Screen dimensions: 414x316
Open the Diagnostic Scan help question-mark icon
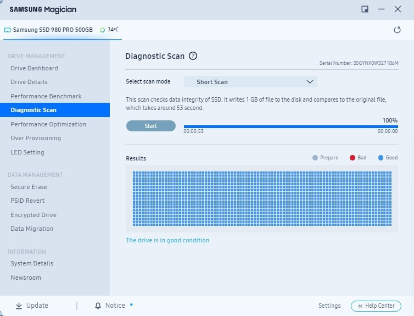tap(193, 56)
